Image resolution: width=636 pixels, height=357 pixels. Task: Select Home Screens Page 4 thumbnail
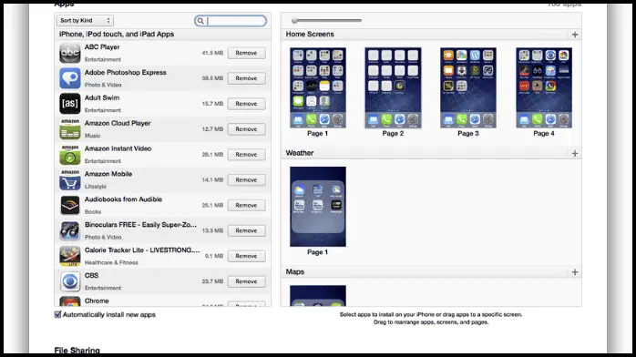point(544,87)
